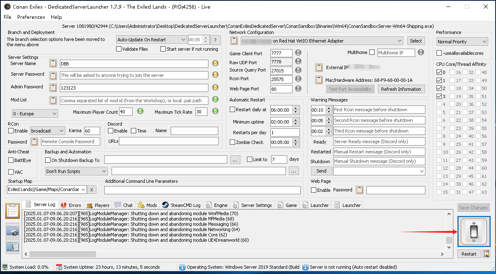
Task: Click clipboard icon beside Server Password field
Action: click(53, 76)
